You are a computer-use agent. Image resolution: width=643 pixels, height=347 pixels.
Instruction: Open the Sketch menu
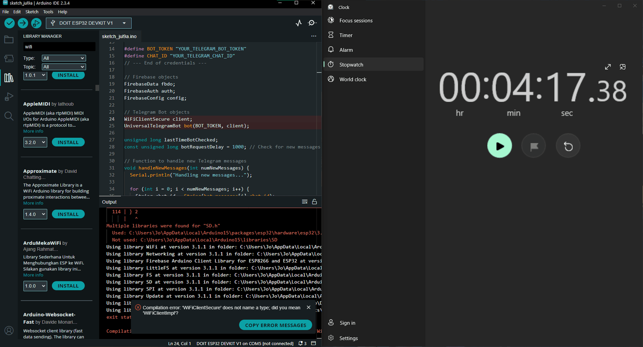coord(32,12)
